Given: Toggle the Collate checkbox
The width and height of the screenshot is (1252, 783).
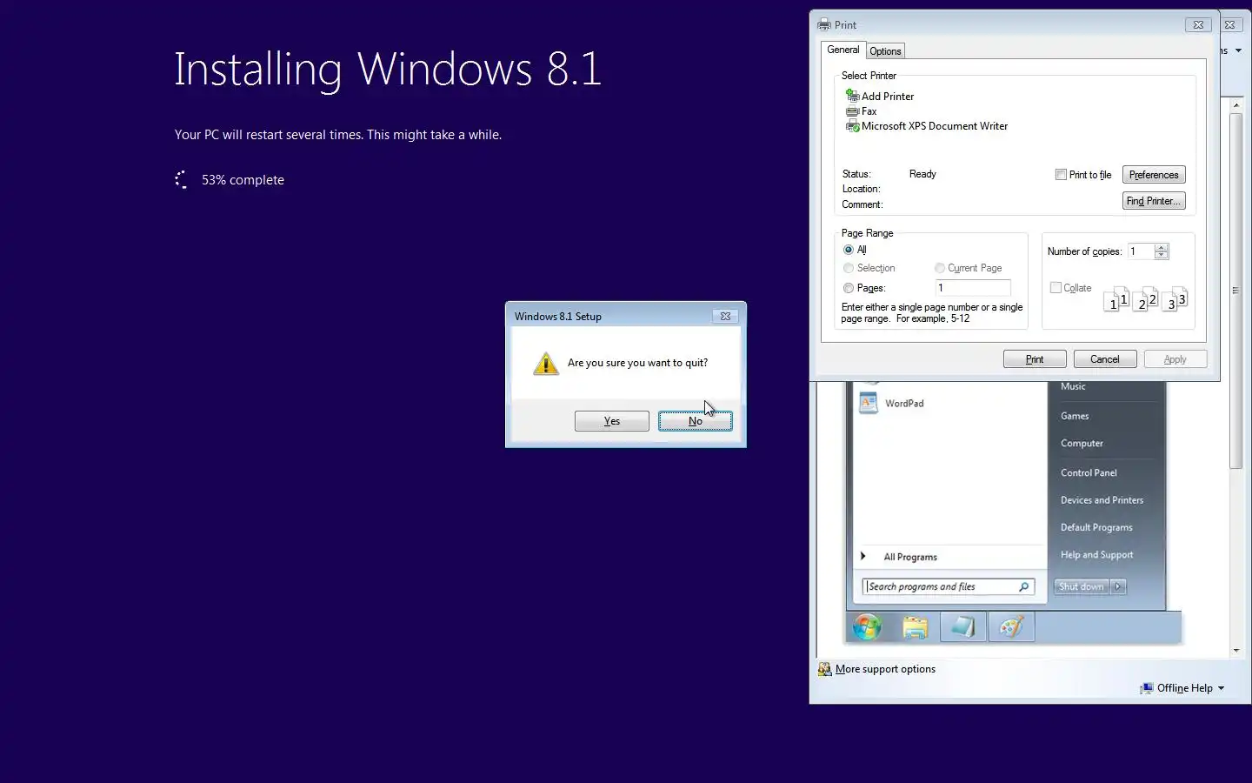Looking at the screenshot, I should click(x=1056, y=288).
